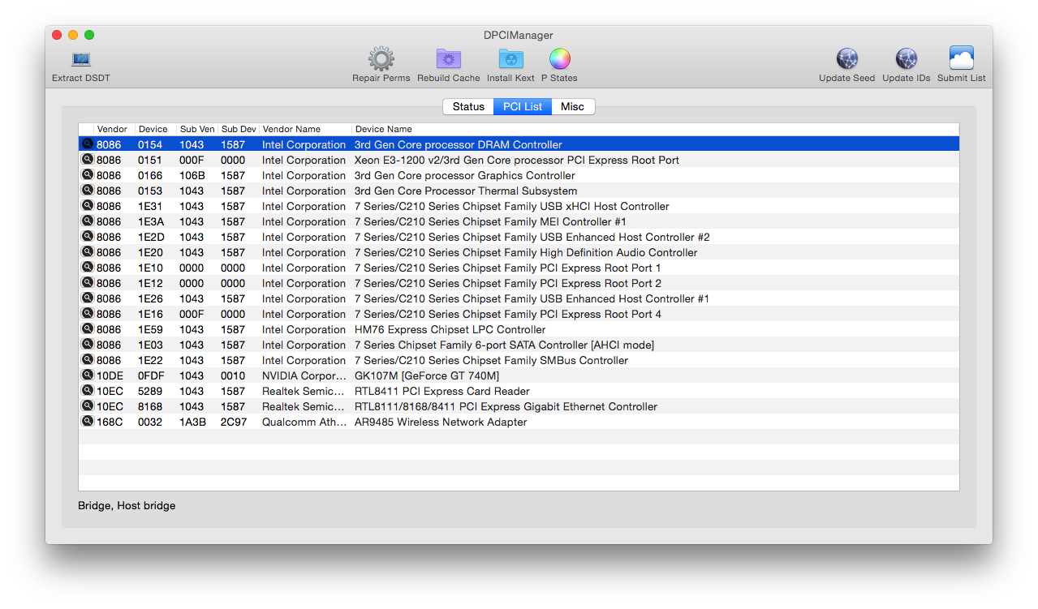Click lookup icon for AR9485 Wireless Adapter
This screenshot has width=1038, height=609.
88,422
